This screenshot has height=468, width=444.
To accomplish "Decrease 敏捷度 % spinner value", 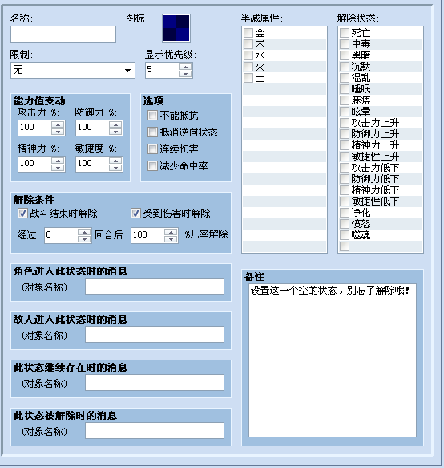I will tap(115, 168).
